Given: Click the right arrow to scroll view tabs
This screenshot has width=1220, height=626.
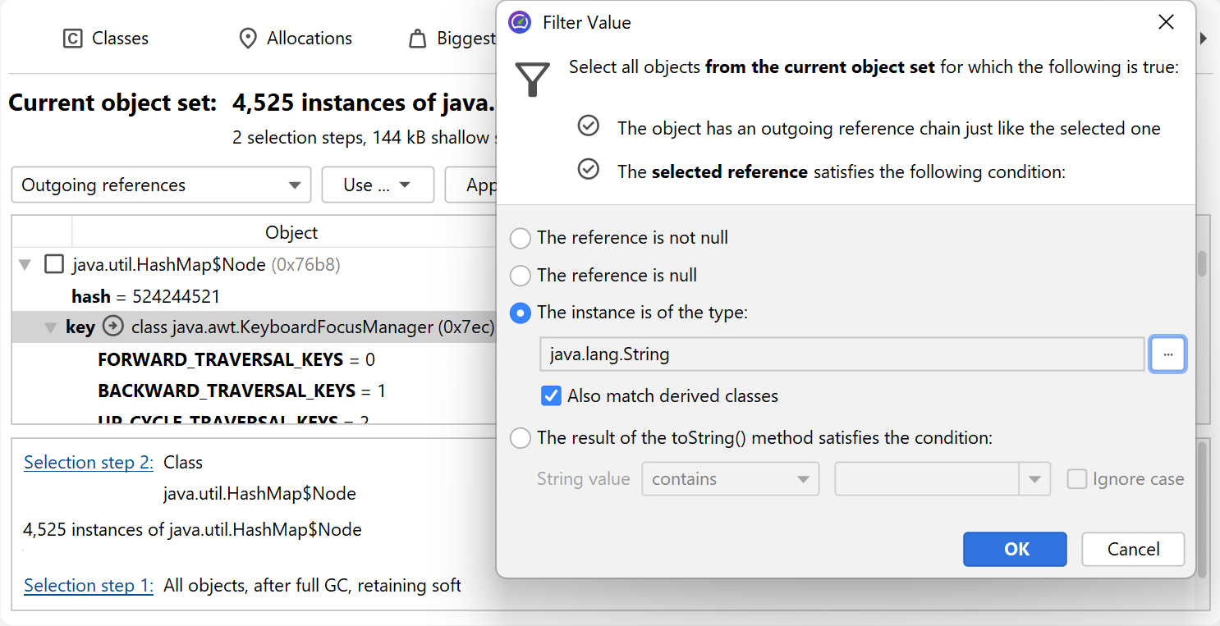Looking at the screenshot, I should click(1204, 39).
